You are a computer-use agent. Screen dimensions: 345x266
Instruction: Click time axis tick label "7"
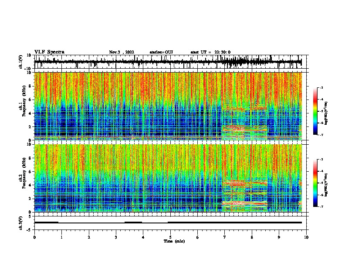225,237
